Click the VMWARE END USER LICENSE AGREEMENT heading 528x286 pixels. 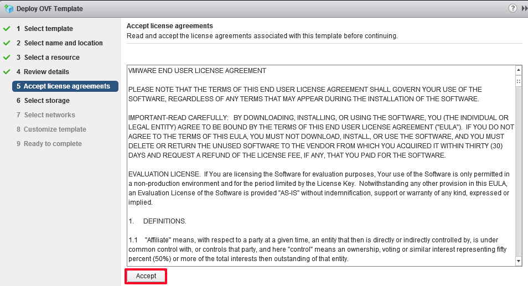(x=198, y=71)
